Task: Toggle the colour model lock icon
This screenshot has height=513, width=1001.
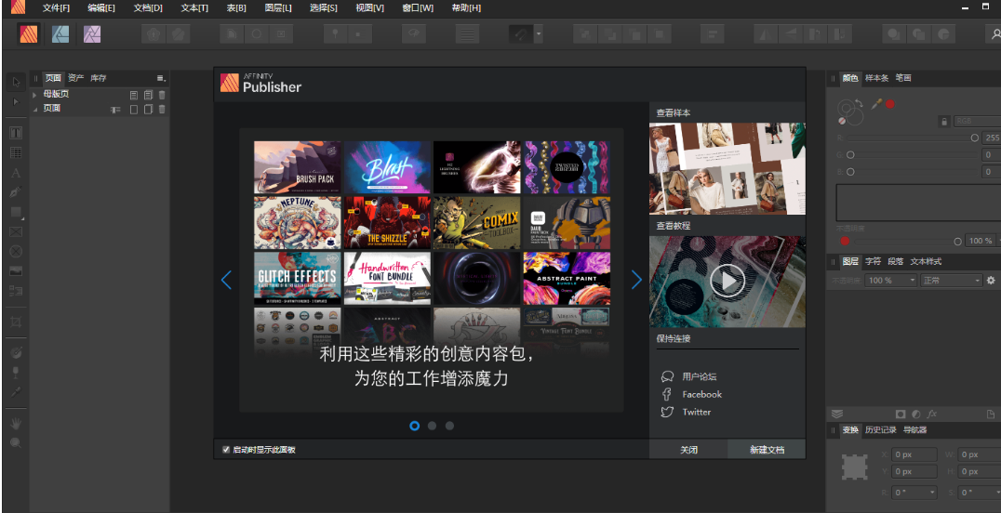Action: coord(944,121)
